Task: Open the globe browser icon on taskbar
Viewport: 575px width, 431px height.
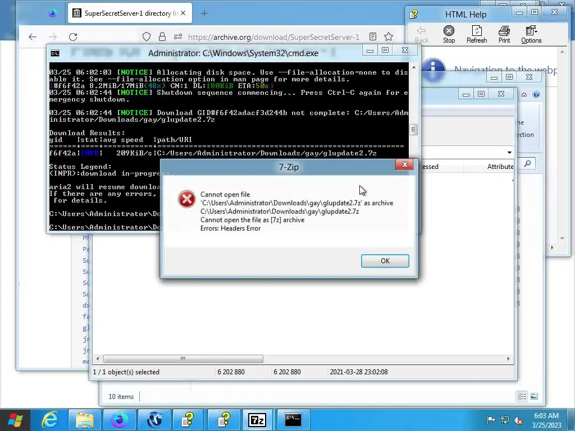Action: pos(154,420)
